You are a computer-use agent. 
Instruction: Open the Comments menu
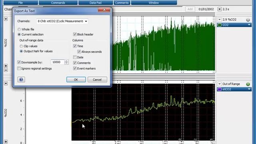pos(122,3)
